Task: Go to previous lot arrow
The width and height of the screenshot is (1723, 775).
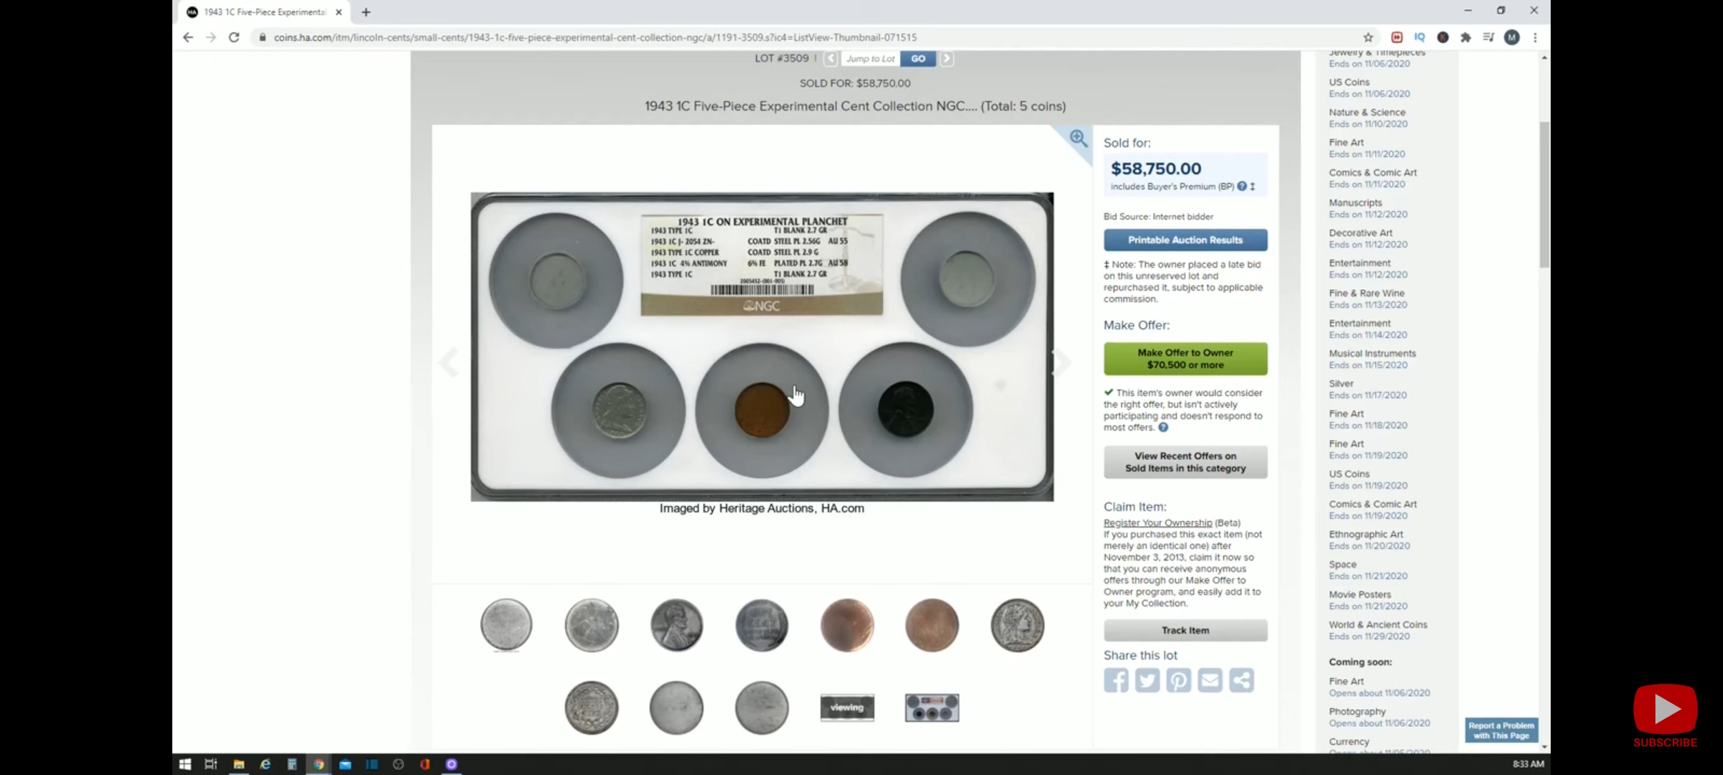Action: click(x=831, y=59)
